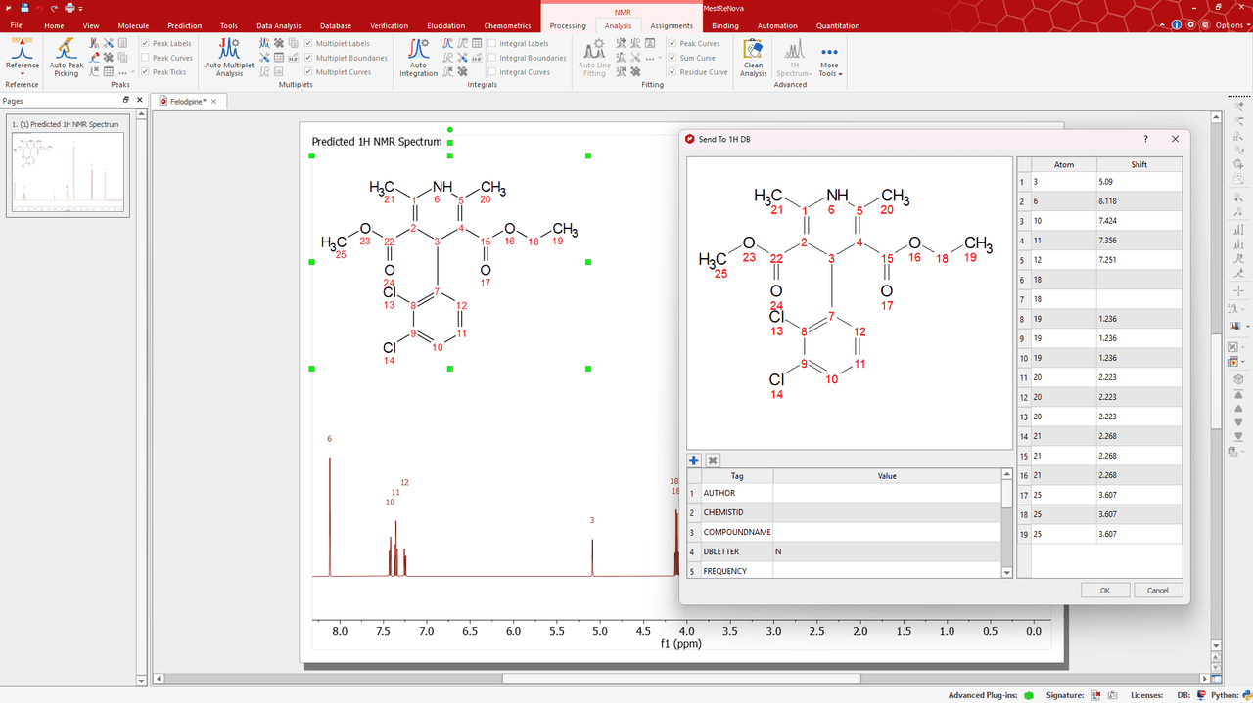Click the empty shift cell for atom 18 in row 6

tap(1138, 280)
